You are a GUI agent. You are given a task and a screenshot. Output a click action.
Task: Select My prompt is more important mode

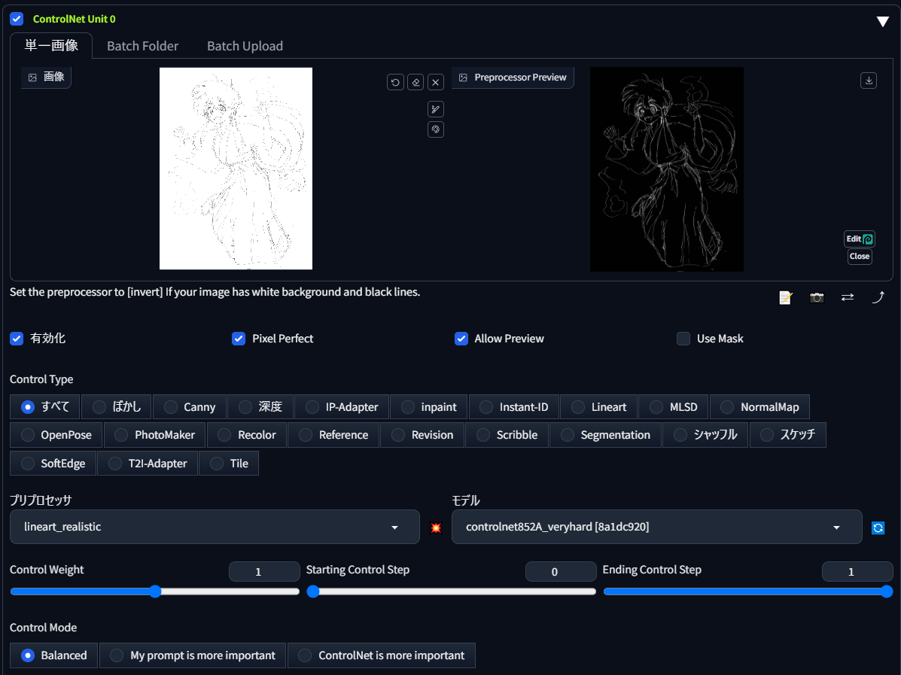pyautogui.click(x=193, y=655)
